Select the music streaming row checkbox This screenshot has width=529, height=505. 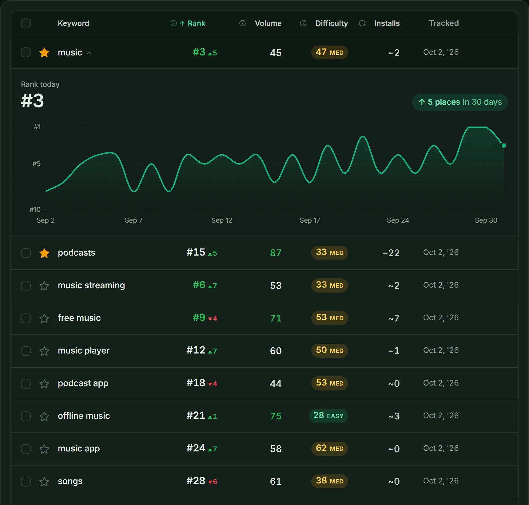pyautogui.click(x=26, y=286)
